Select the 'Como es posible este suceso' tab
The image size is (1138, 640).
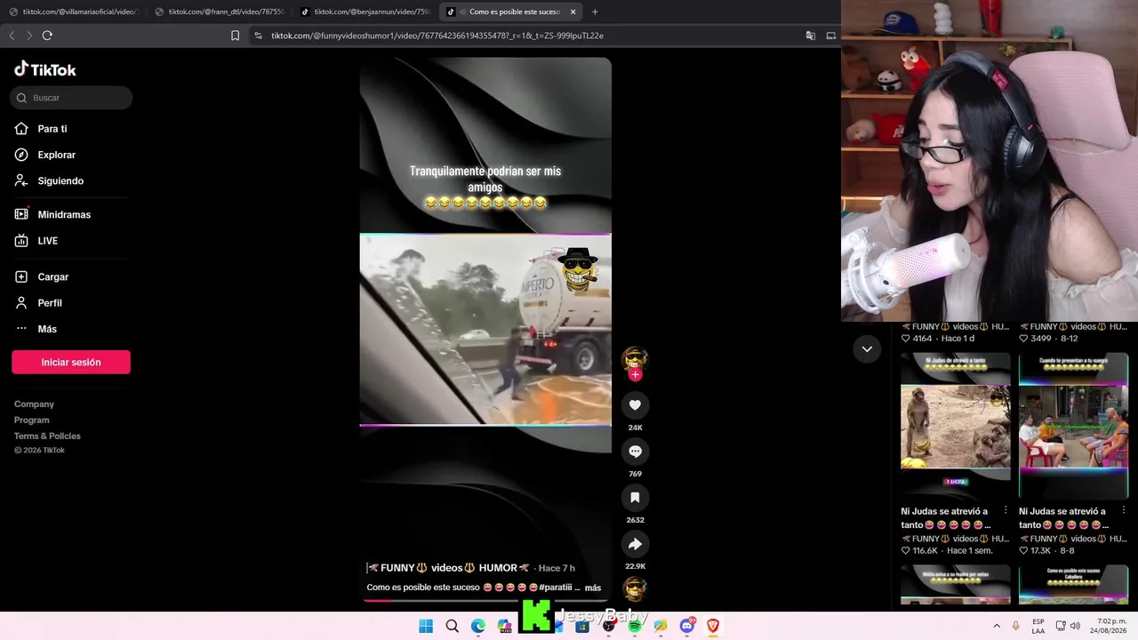511,12
